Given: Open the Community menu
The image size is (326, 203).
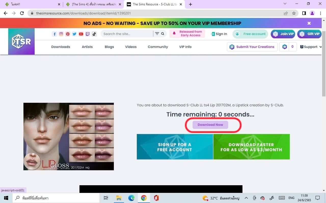Looking at the screenshot, I should coord(158,47).
